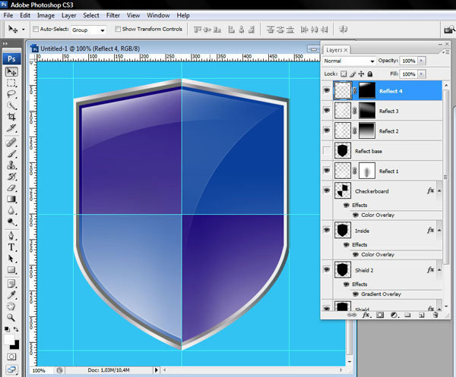This screenshot has width=456, height=377.
Task: Enable the Auto-Select checkbox
Action: click(x=36, y=29)
